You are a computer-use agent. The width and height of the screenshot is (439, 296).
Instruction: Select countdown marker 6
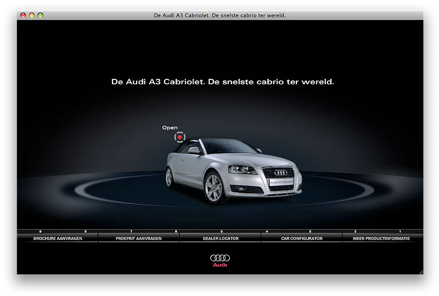[x=176, y=231]
